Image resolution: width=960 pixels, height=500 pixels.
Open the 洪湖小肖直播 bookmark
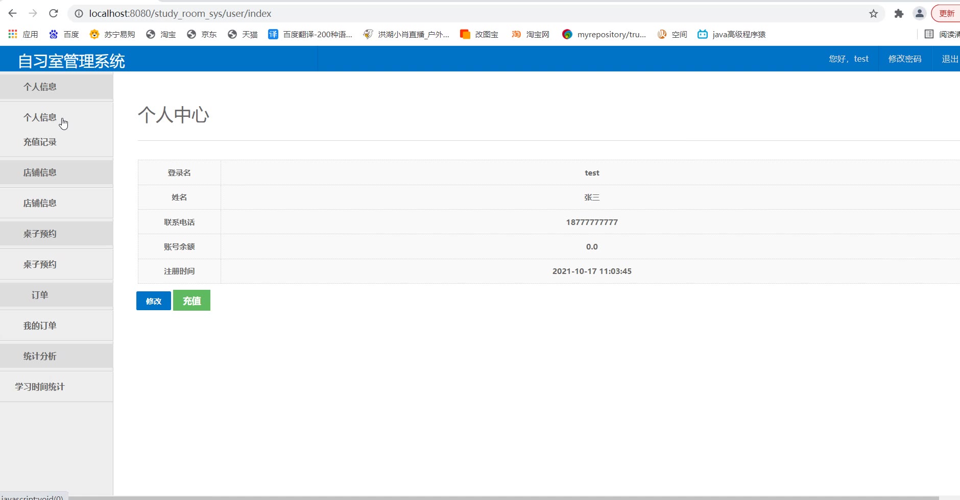(x=406, y=34)
